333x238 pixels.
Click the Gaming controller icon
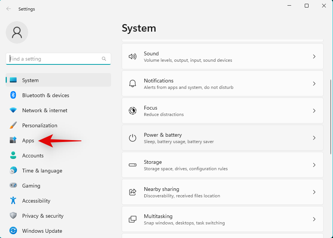pyautogui.click(x=13, y=186)
